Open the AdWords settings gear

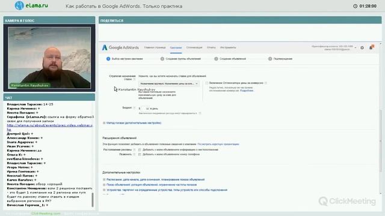tap(362, 48)
